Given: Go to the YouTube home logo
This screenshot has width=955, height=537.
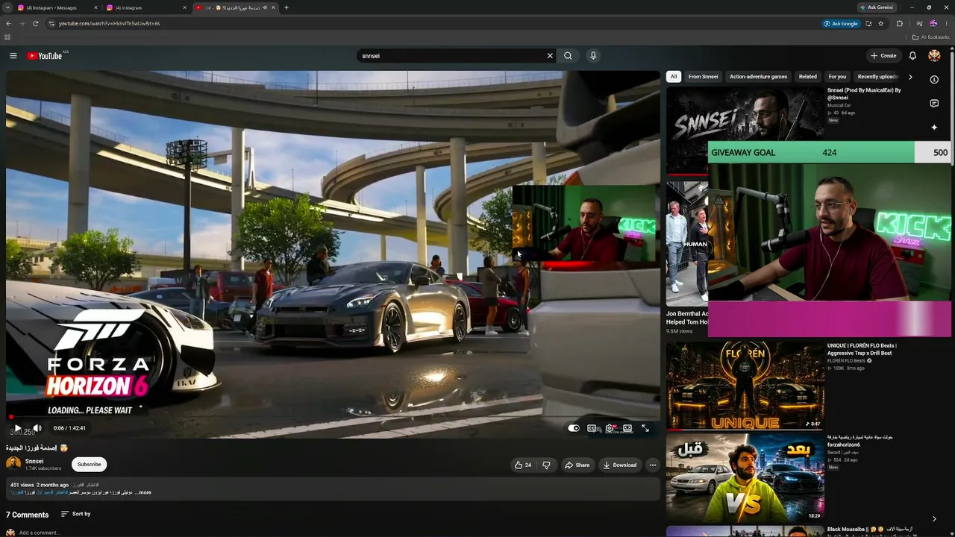Looking at the screenshot, I should pos(45,56).
